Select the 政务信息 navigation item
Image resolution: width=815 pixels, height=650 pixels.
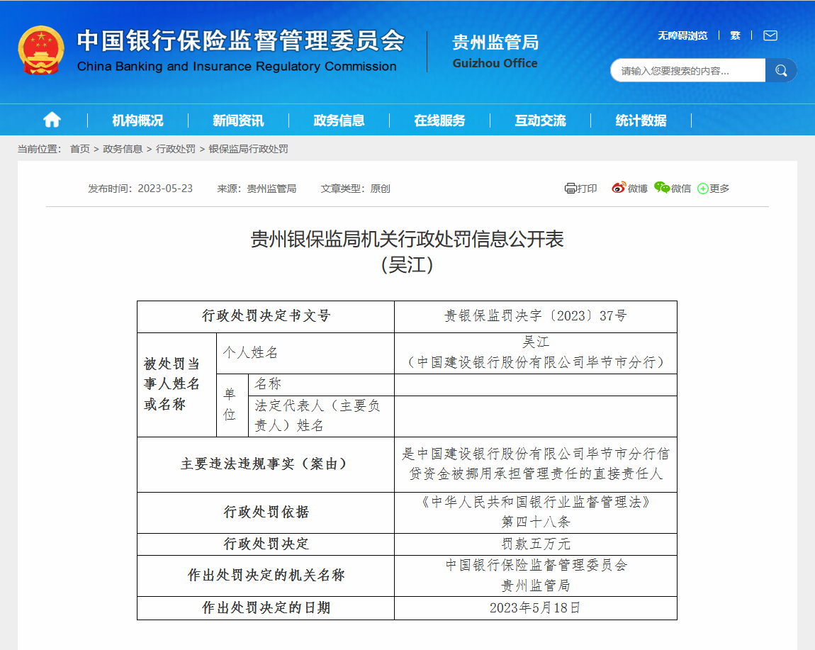[x=339, y=121]
